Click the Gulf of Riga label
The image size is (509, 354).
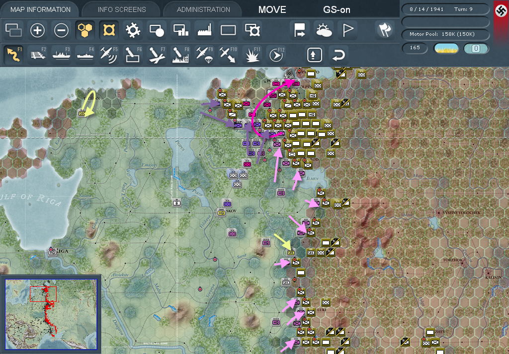pos(31,198)
